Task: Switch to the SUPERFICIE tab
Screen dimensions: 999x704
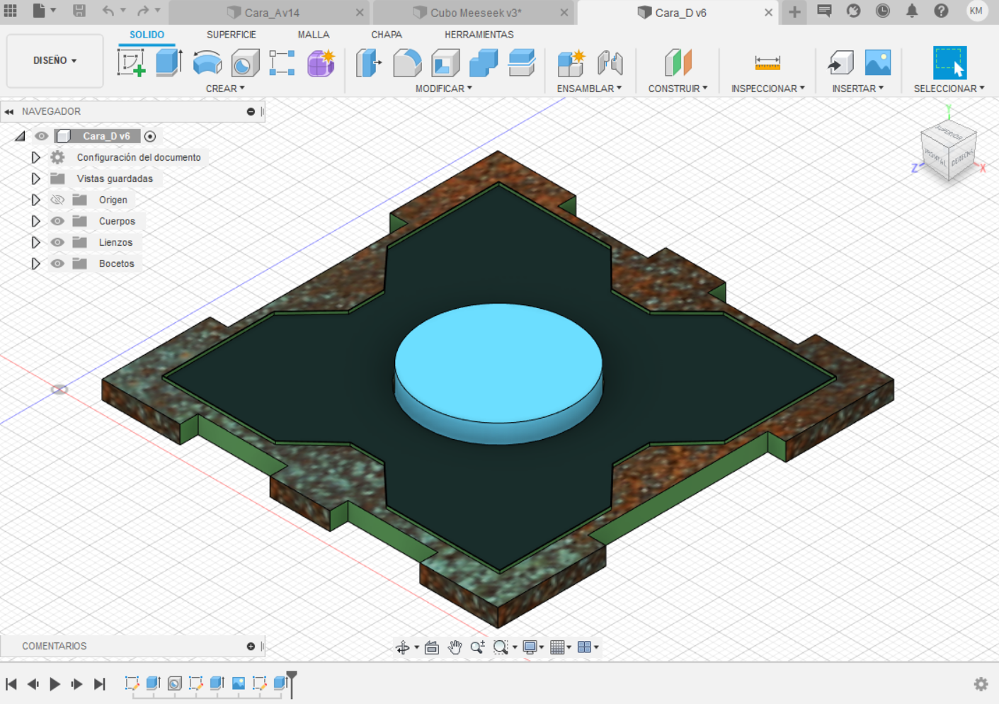Action: [x=232, y=35]
